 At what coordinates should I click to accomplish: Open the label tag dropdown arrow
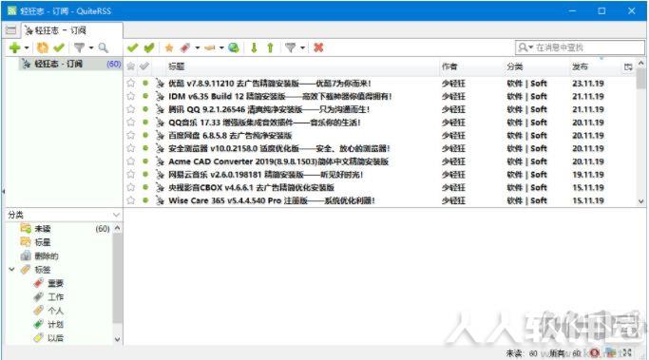(x=198, y=48)
